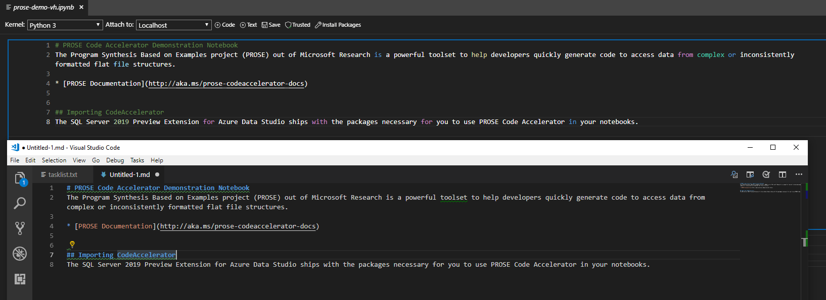Click open preview icon in editor toolbar
Image resolution: width=826 pixels, height=300 pixels.
[734, 174]
